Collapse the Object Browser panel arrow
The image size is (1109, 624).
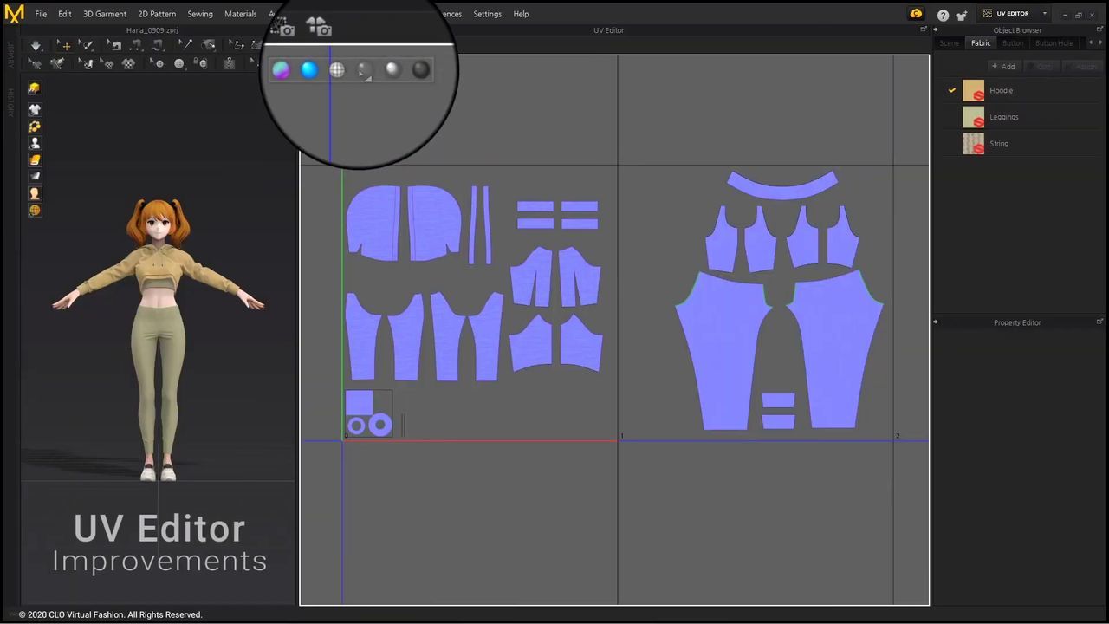point(935,30)
